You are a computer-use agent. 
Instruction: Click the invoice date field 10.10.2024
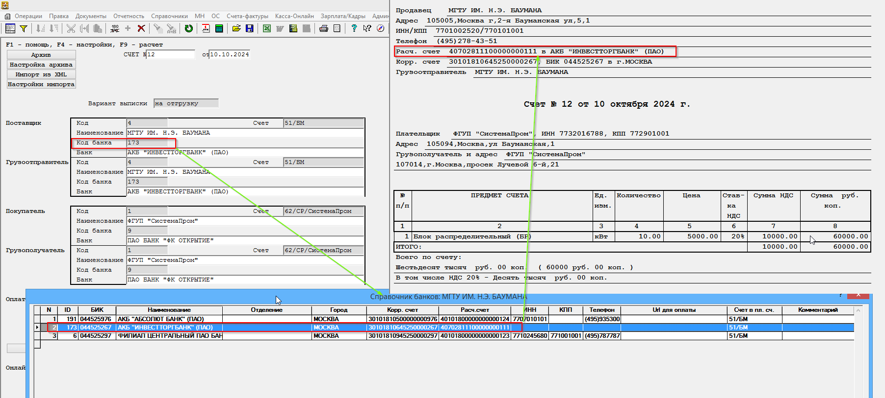230,54
